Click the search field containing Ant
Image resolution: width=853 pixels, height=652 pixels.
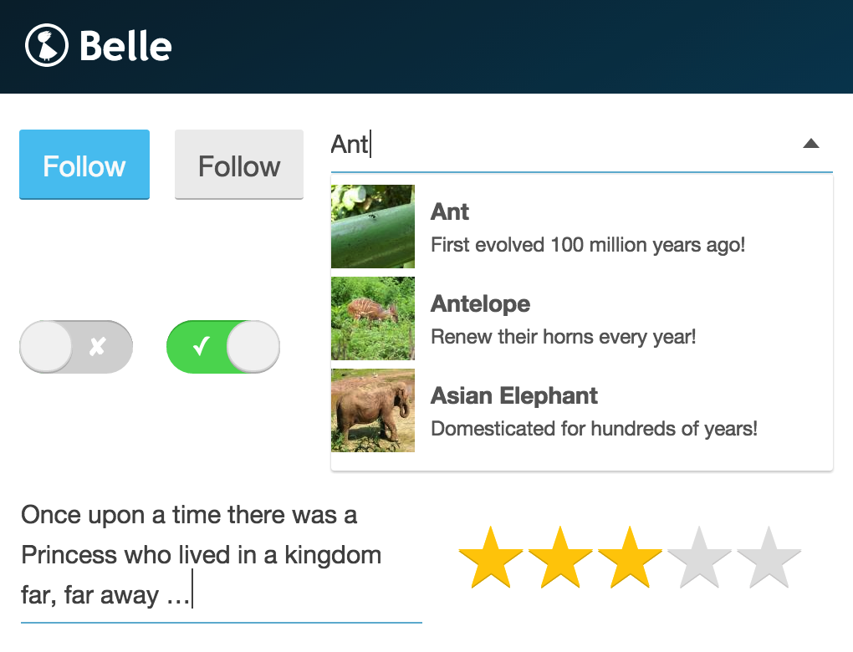point(502,145)
